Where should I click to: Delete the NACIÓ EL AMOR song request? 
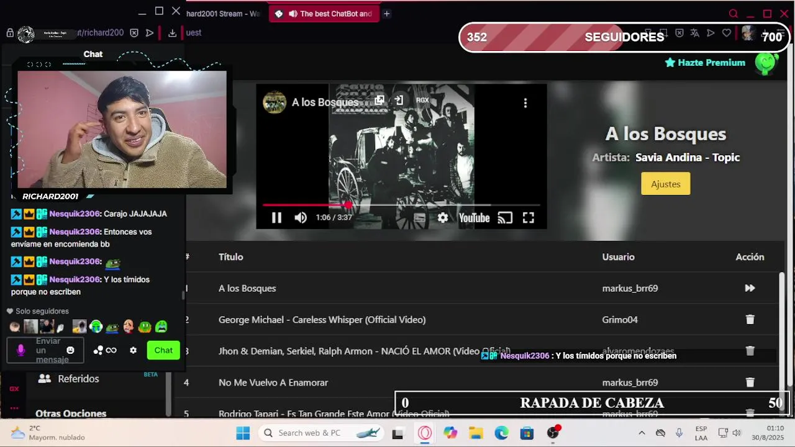[x=750, y=351]
